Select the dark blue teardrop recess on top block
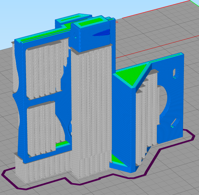The image size is (199, 195). click(x=101, y=33)
